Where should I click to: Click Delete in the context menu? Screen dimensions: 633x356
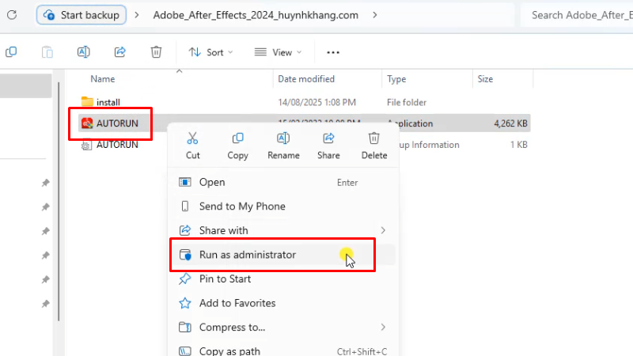pos(374,146)
